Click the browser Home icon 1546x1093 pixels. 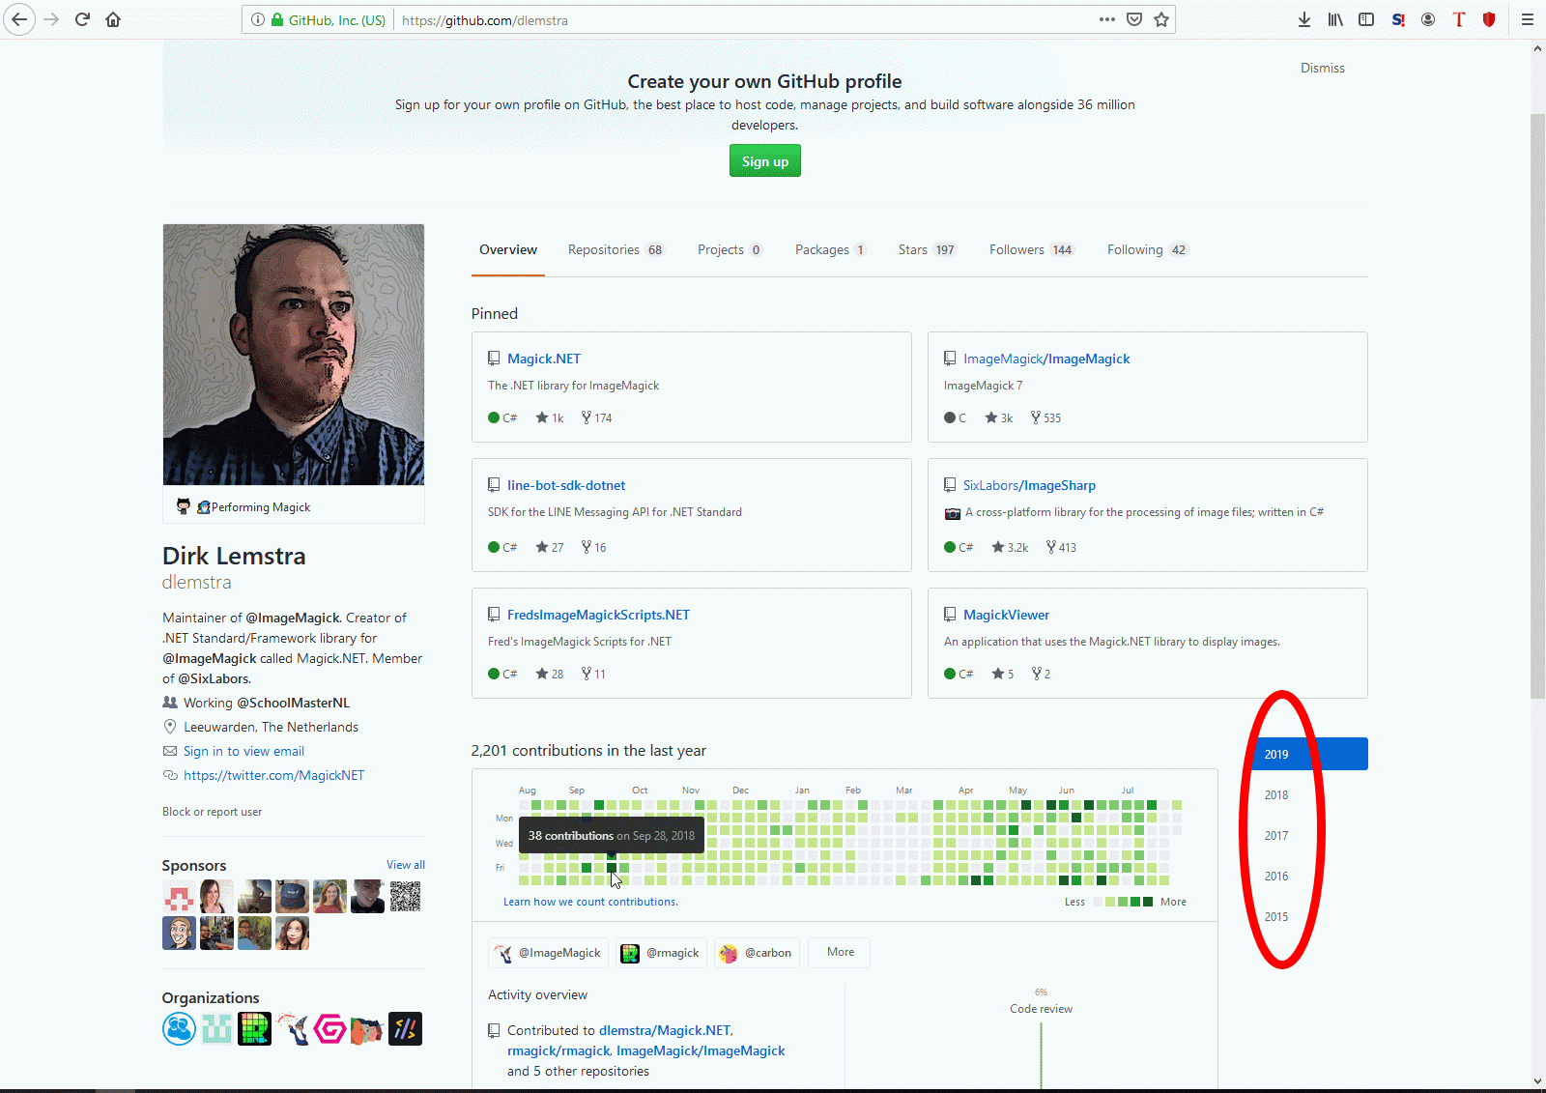(113, 19)
